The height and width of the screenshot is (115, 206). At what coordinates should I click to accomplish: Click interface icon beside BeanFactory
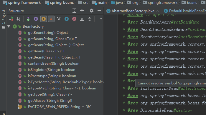(x=15, y=26)
